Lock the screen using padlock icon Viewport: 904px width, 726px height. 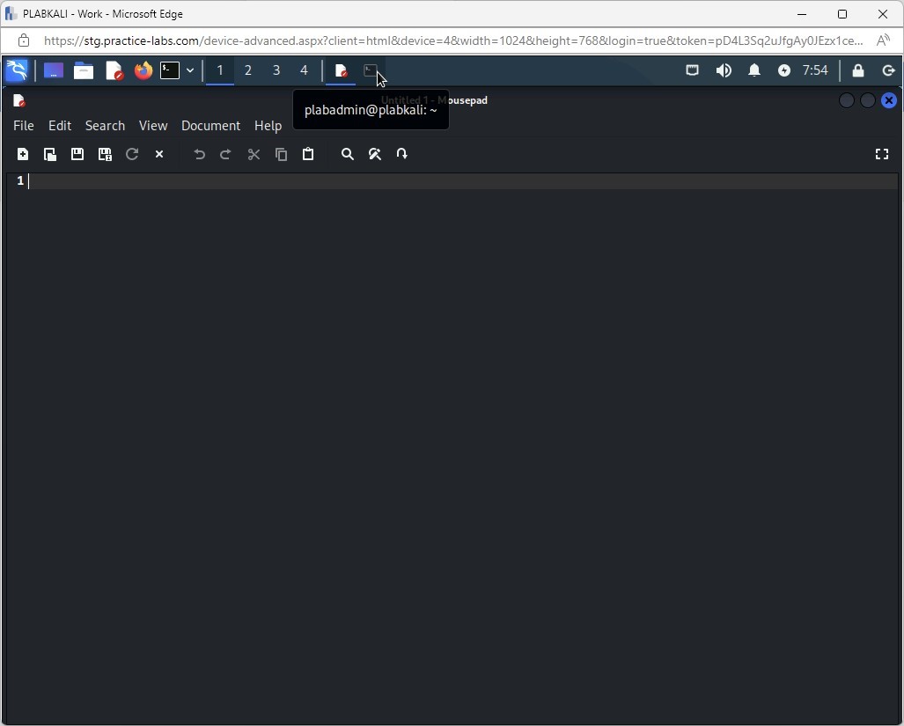pyautogui.click(x=858, y=70)
